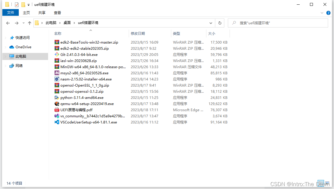Click the Python installer icon
This screenshot has height=189, width=334.
[x=57, y=98]
